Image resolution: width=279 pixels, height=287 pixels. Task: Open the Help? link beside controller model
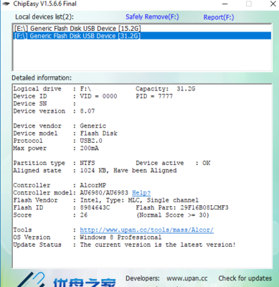[x=141, y=193]
